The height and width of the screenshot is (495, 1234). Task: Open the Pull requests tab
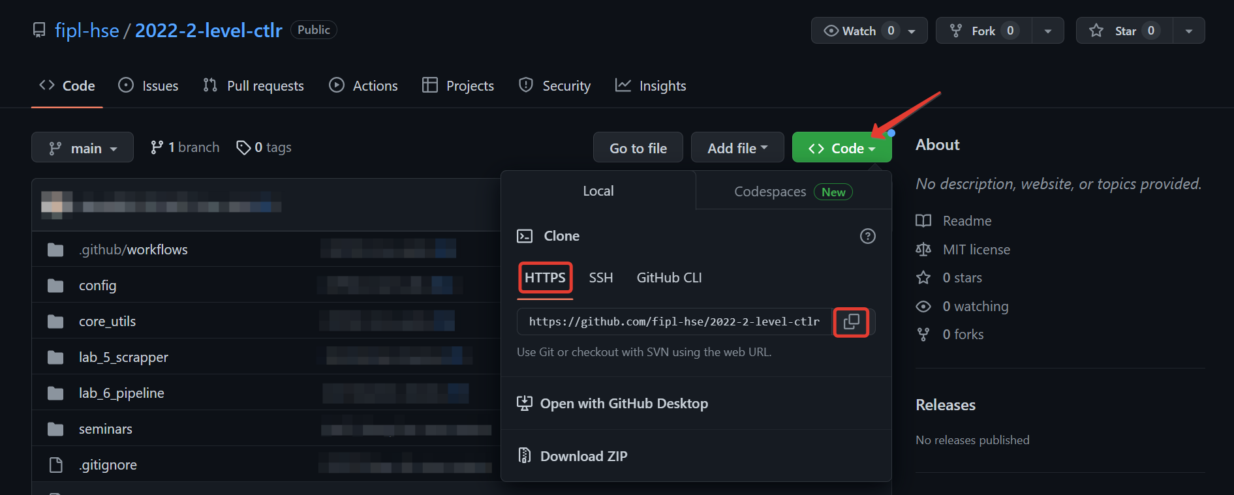pyautogui.click(x=253, y=85)
